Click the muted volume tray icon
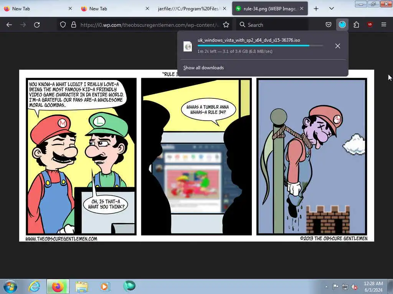This screenshot has height=294, width=393. tap(354, 287)
